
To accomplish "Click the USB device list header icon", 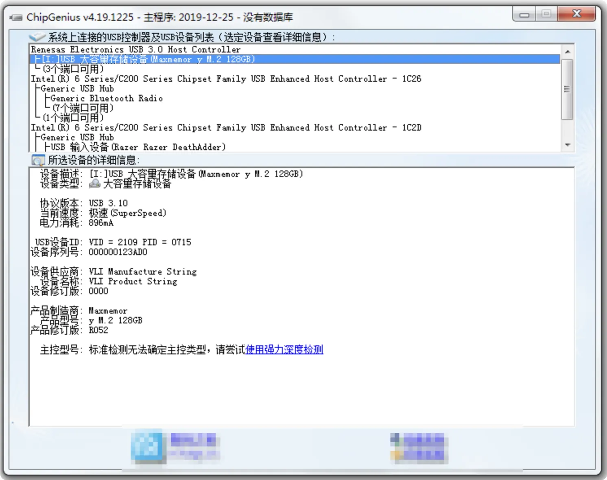I will point(37,37).
